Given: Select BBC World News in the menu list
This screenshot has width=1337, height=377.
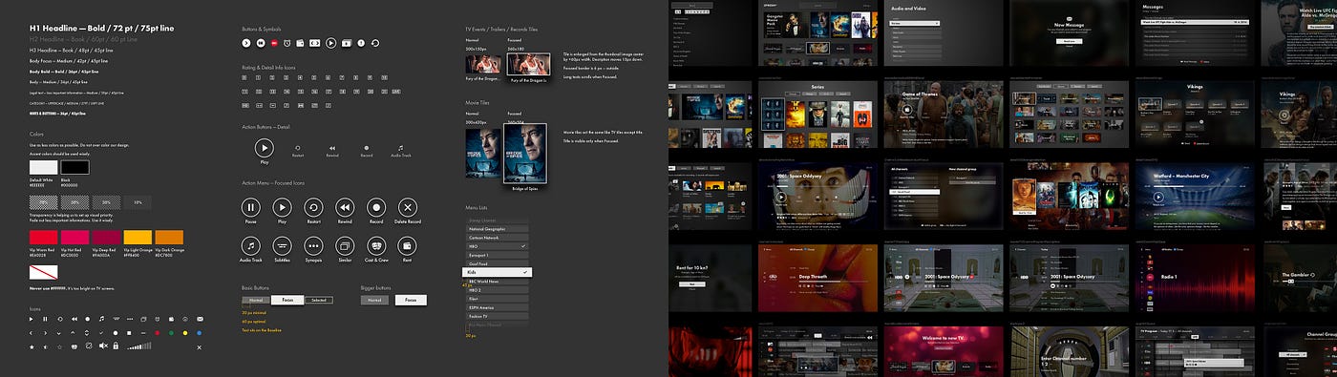Looking at the screenshot, I should (497, 282).
